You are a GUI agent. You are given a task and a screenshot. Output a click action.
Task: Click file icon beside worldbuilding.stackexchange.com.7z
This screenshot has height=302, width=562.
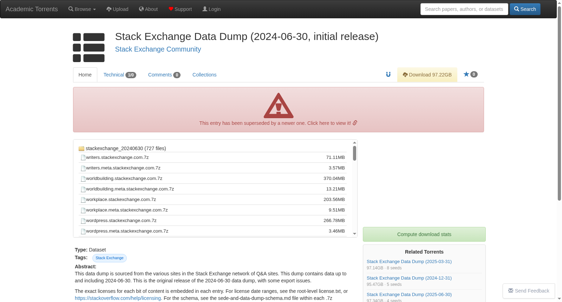(83, 179)
